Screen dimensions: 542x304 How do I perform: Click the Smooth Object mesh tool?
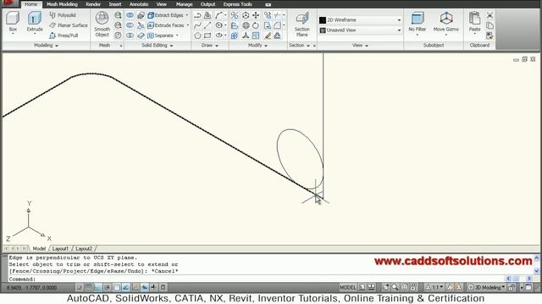(x=102, y=24)
